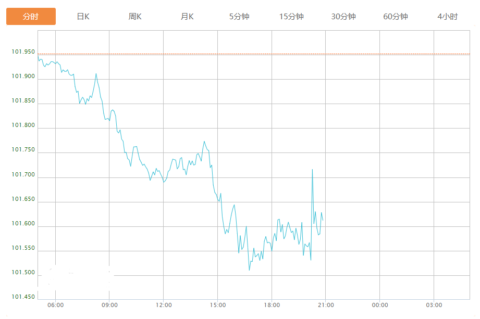
Task: Click the 101.450 price axis label
Action: [23, 297]
